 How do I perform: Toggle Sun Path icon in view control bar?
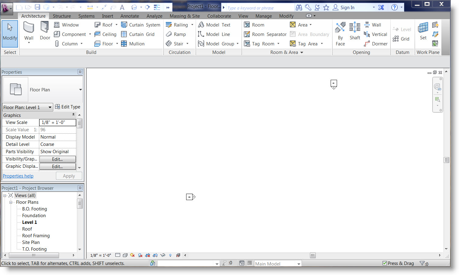pos(132,255)
